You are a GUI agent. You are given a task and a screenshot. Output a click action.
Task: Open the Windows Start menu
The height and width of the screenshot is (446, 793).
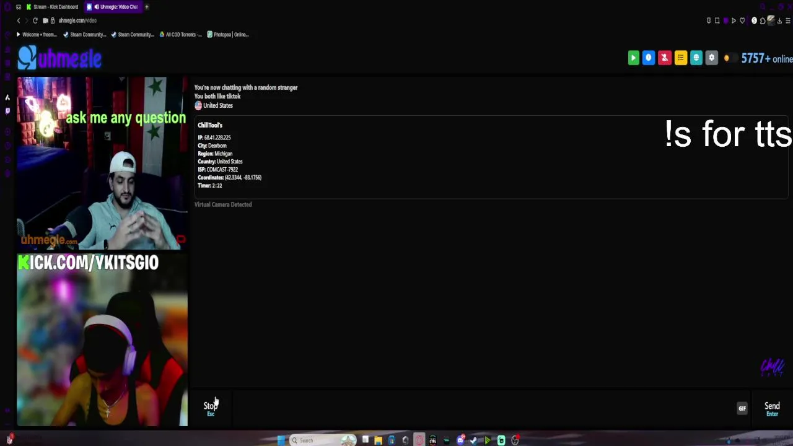point(281,440)
